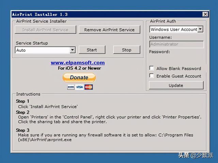Tick the Enable Guest Account checkbox

tap(152, 76)
